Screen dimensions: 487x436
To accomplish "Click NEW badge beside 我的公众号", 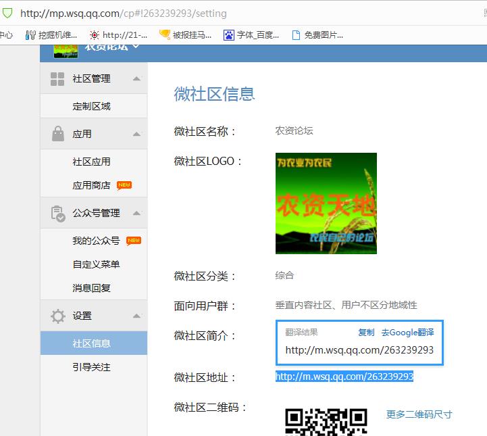I will 134,241.
